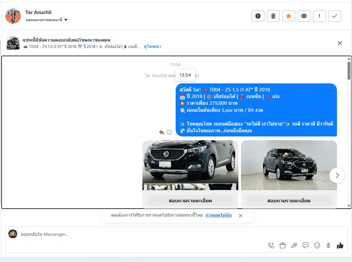
Task: Click the reply arrow beside the message
Action: click(x=162, y=132)
